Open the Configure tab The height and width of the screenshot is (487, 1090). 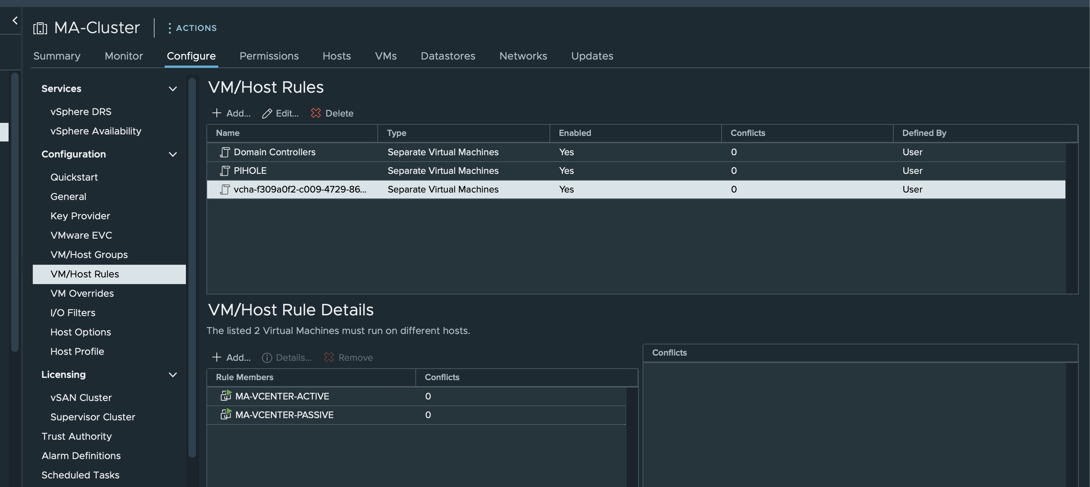(x=191, y=56)
